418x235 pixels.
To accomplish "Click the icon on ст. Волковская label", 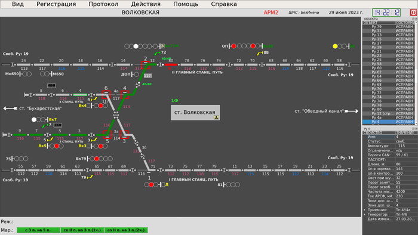I will (216, 117).
